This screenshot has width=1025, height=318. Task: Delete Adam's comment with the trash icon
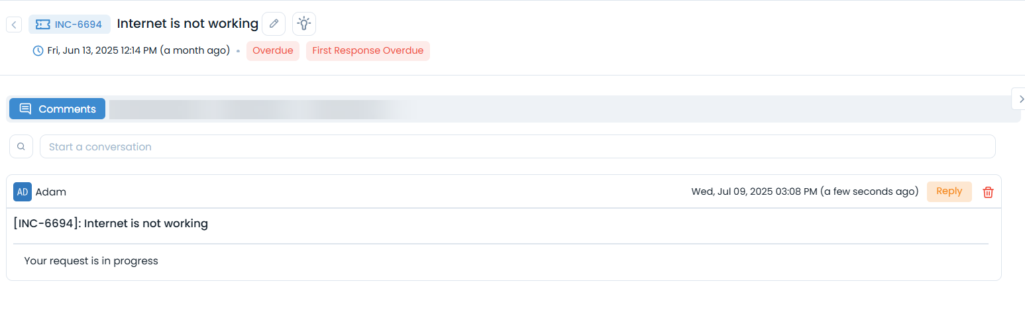(x=988, y=192)
